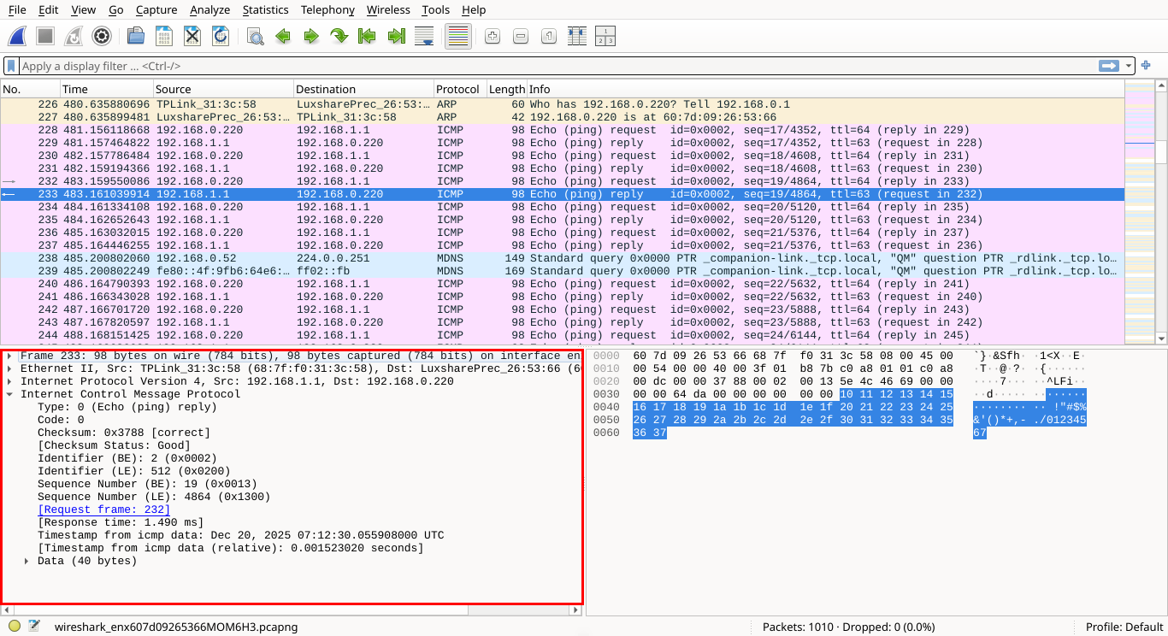Click the open capture file folder icon
Image resolution: width=1168 pixels, height=636 pixels.
135,36
